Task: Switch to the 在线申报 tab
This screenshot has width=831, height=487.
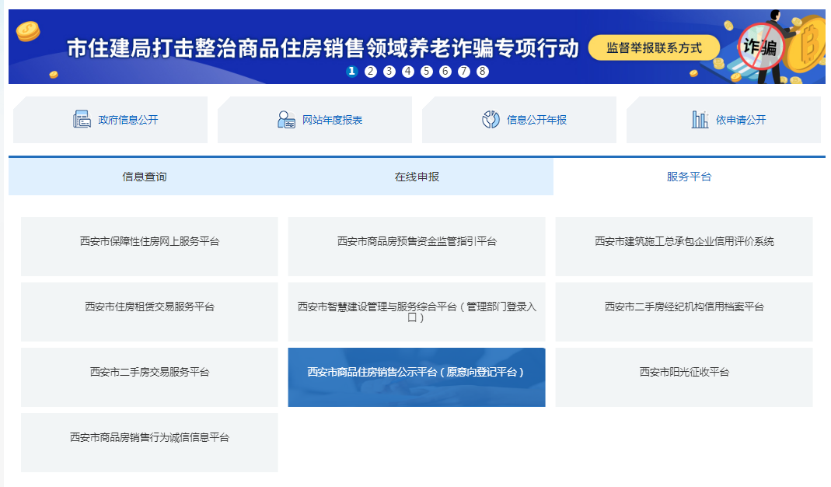Action: (417, 177)
